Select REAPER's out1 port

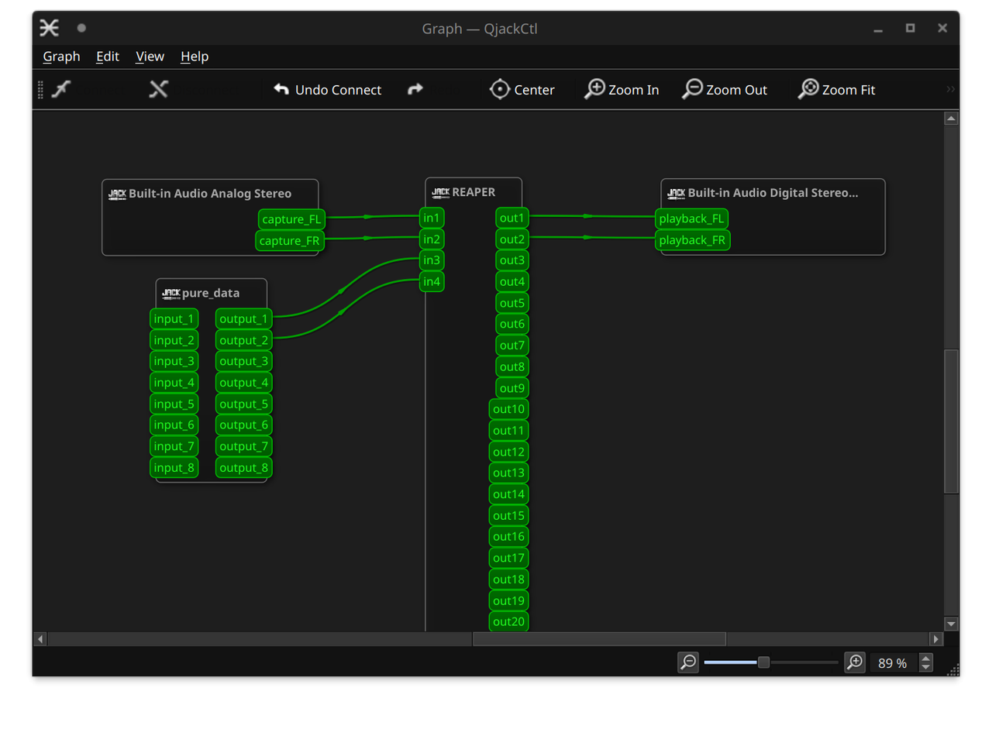click(x=511, y=218)
